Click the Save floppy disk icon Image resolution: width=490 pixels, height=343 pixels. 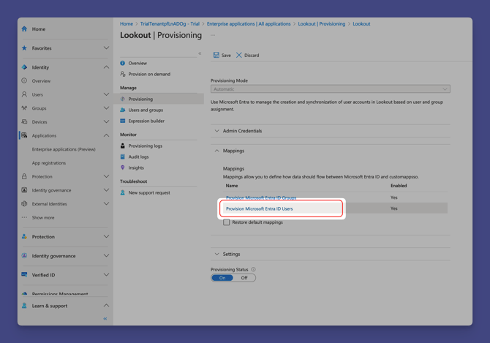click(x=216, y=55)
